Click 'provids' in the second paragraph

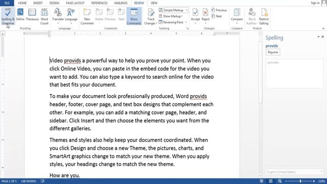coord(198,96)
